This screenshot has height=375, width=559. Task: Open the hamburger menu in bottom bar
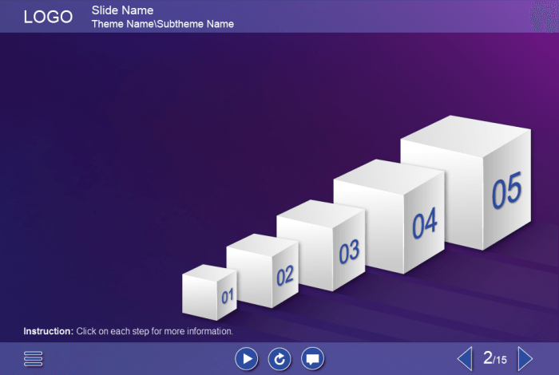(34, 359)
